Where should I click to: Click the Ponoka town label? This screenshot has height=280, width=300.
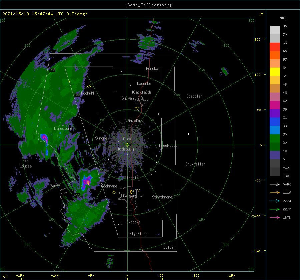click(x=152, y=69)
